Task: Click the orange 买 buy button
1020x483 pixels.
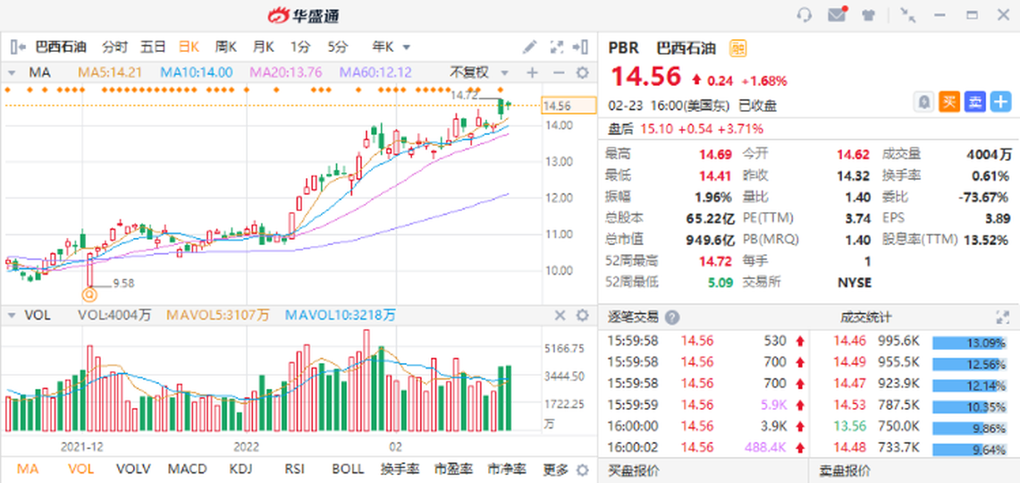Action: point(949,102)
